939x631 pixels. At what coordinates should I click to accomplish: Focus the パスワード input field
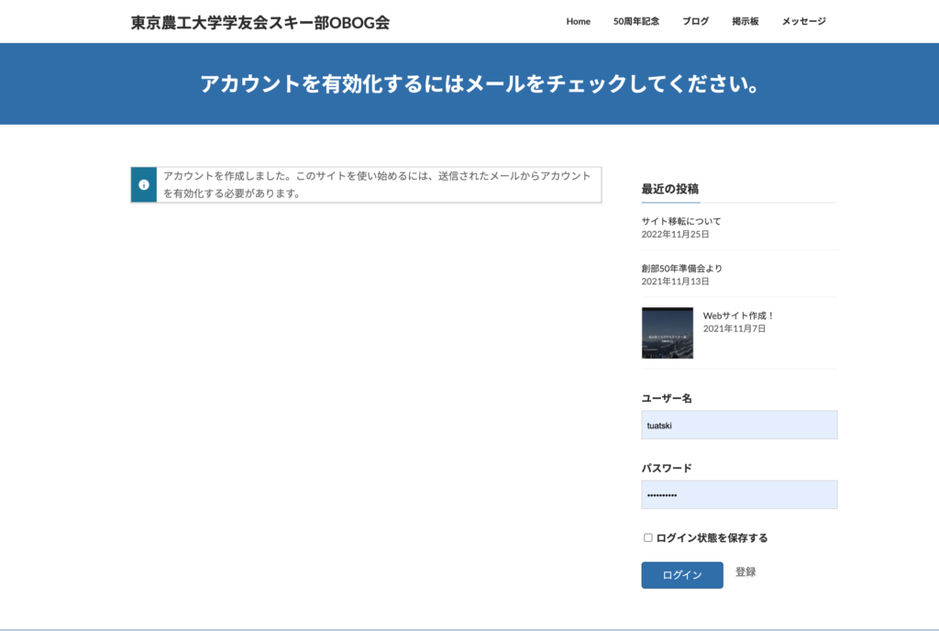[739, 494]
